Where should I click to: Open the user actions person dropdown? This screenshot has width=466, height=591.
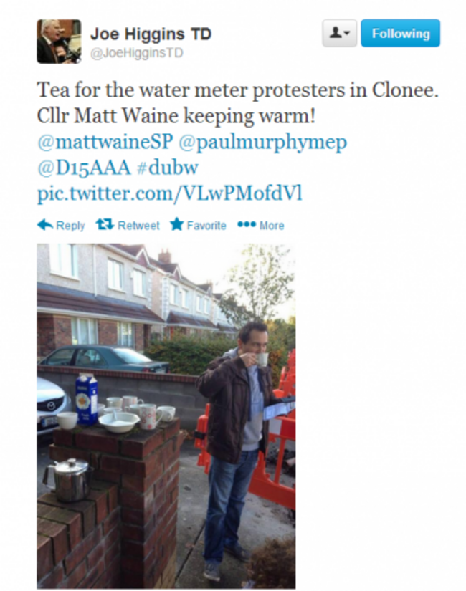click(x=339, y=33)
